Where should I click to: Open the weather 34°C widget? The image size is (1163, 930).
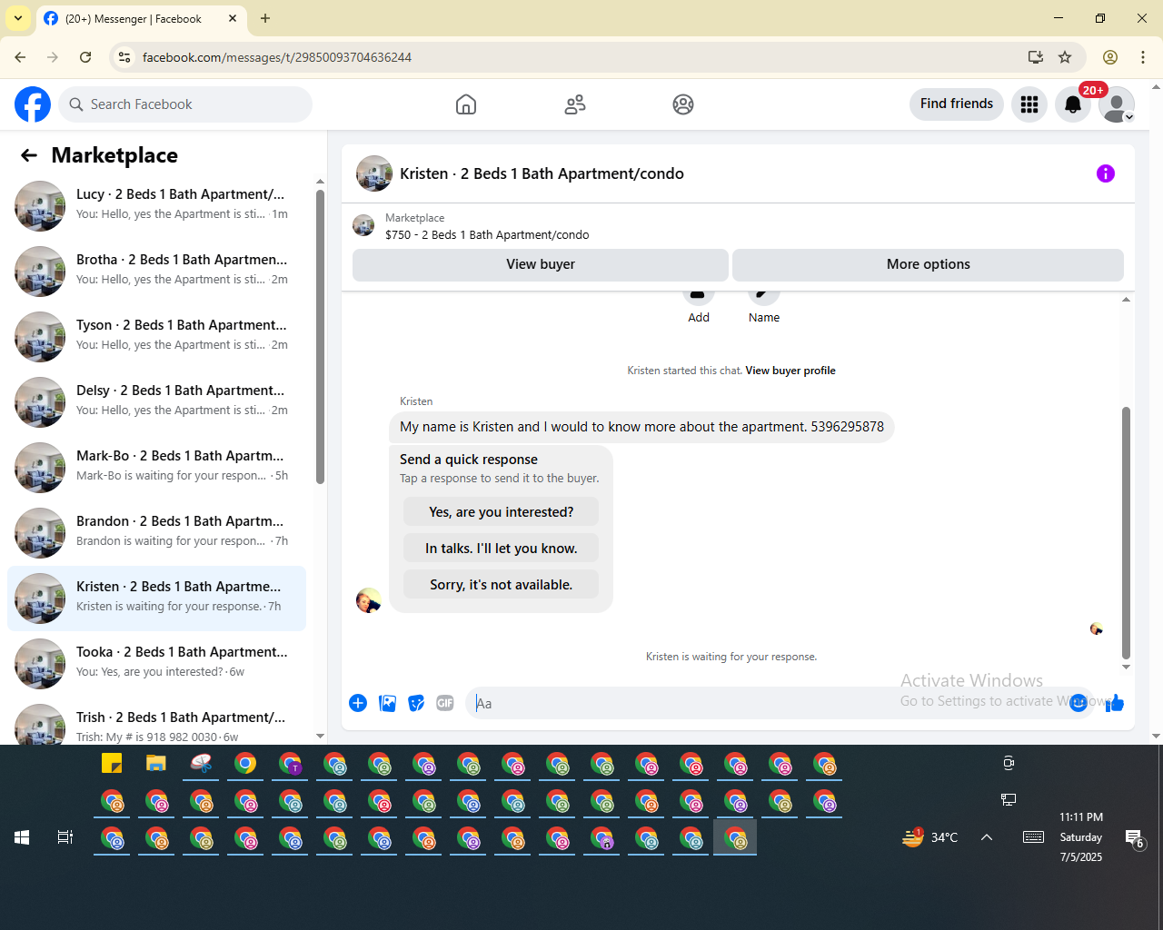pos(929,837)
